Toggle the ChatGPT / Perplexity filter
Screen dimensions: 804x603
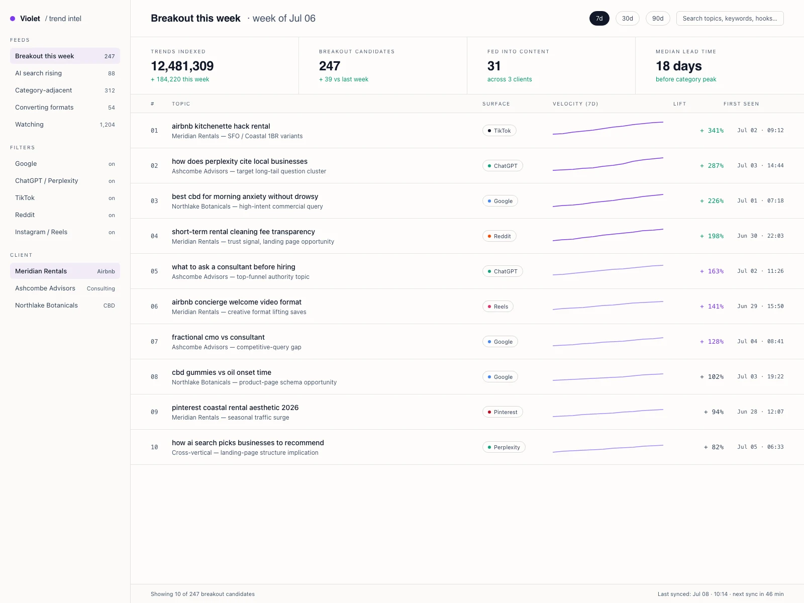point(65,180)
